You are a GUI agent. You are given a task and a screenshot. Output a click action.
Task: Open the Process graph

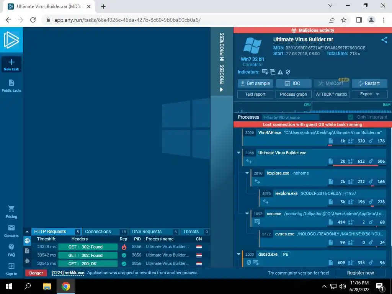pos(294,94)
